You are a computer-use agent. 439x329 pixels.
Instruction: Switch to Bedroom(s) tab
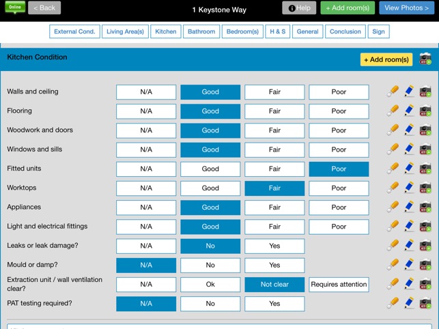pos(242,31)
